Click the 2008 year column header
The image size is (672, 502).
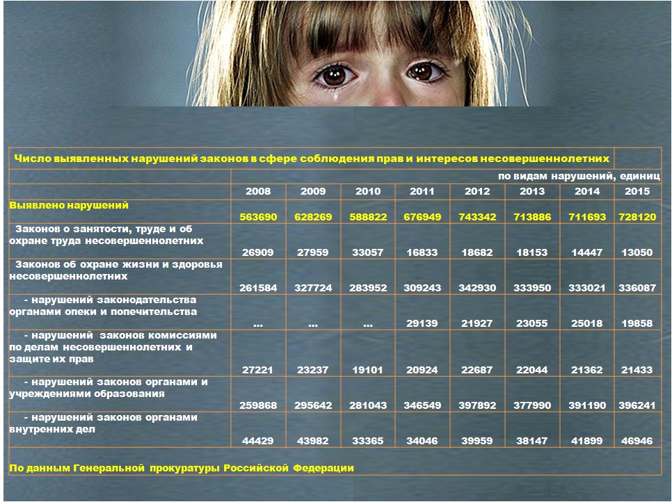click(x=258, y=191)
